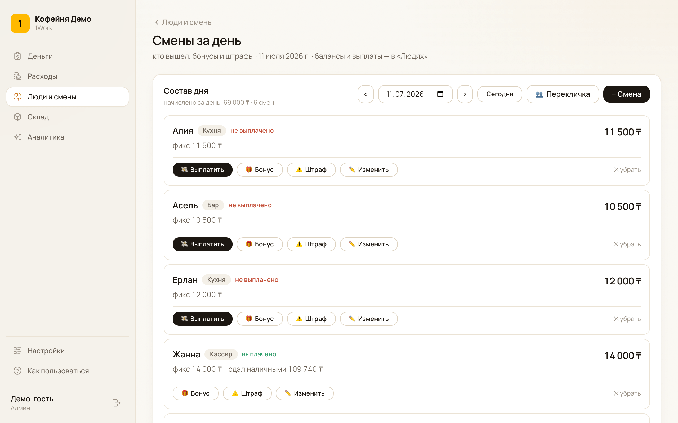Add a Бонус for Асель
Viewport: 678px width, 423px height.
point(260,244)
